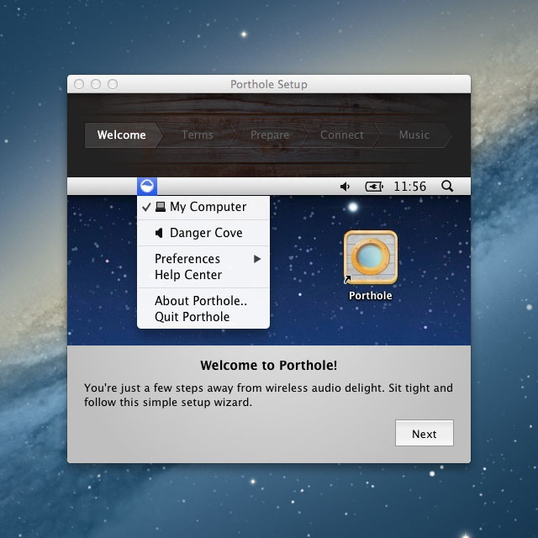Choose About Porthole.. menu item
538x538 pixels.
(x=203, y=301)
